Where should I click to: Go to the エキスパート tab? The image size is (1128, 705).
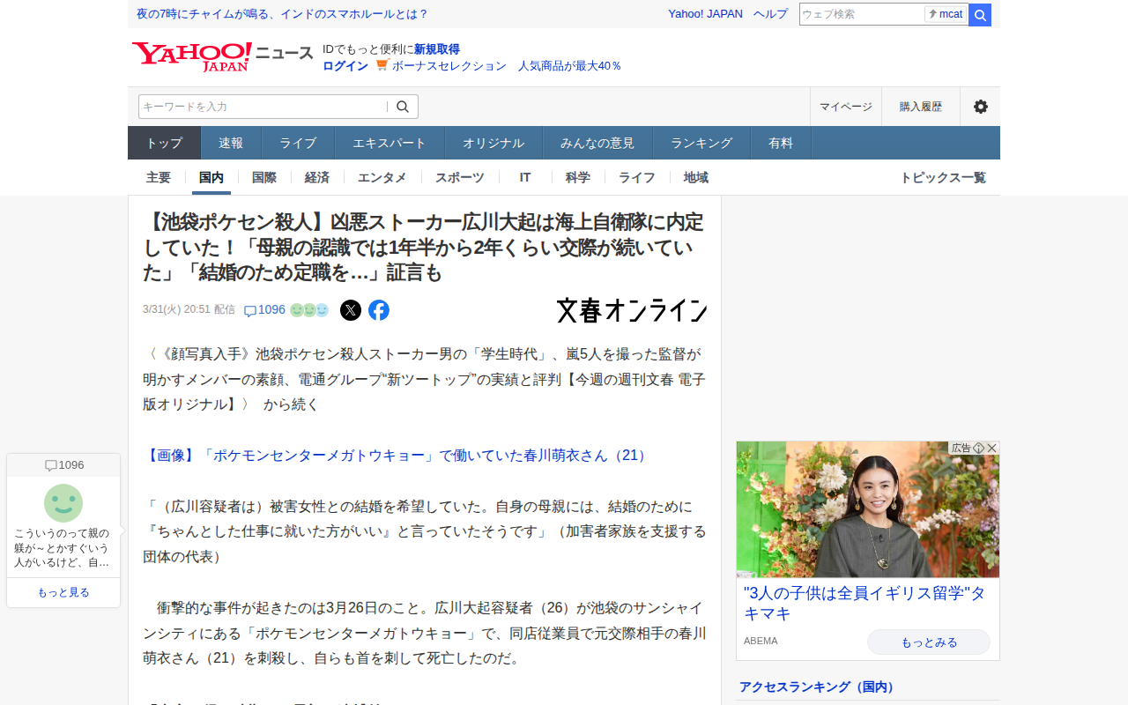[x=390, y=143]
